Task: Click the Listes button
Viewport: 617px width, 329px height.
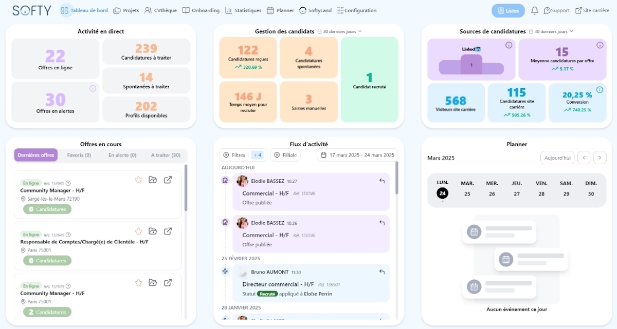Action: click(508, 10)
